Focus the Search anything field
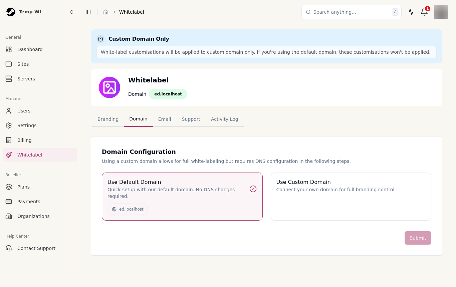Image resolution: width=456 pixels, height=287 pixels. (351, 12)
